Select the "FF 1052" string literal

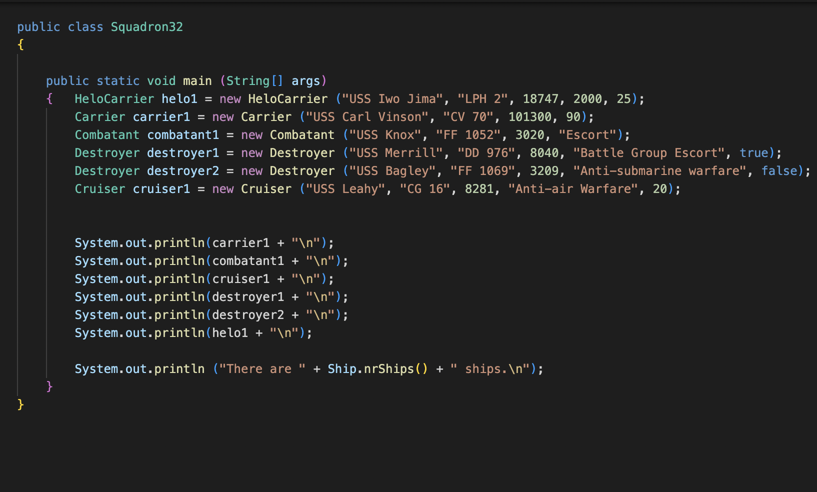pyautogui.click(x=468, y=135)
